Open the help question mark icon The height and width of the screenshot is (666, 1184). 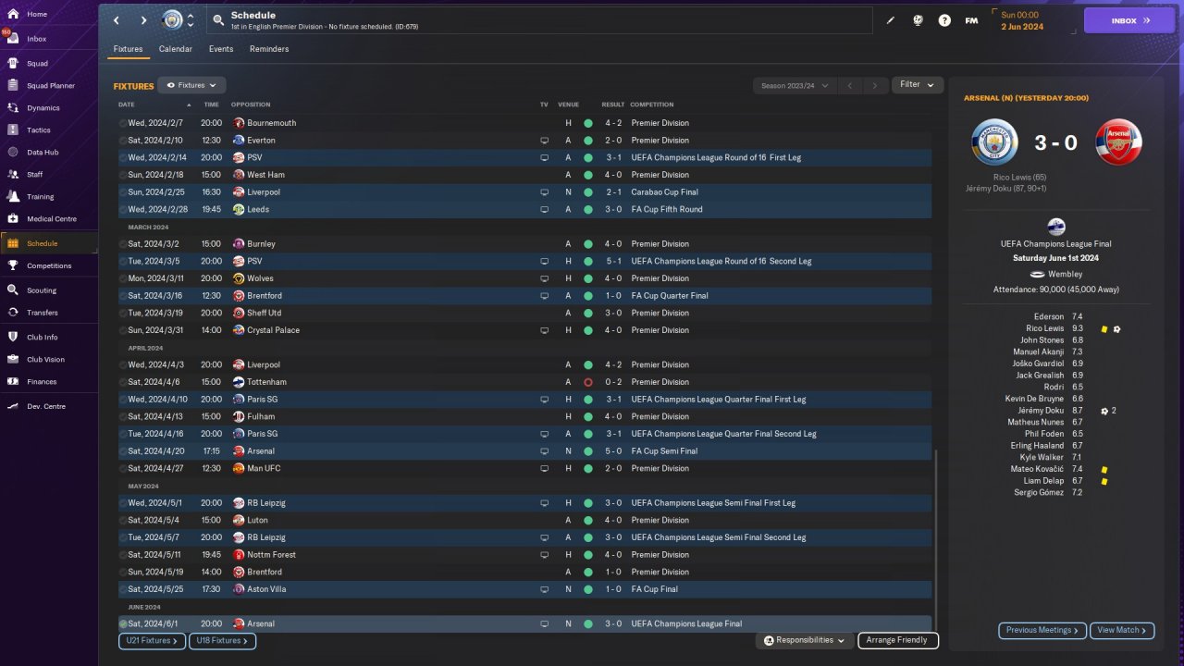click(944, 20)
